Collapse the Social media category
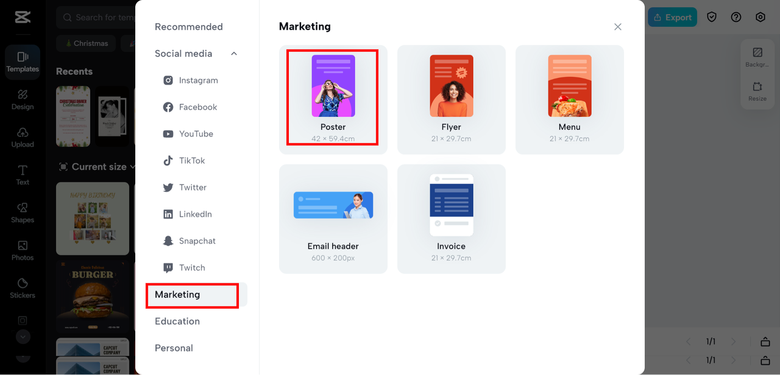Image resolution: width=780 pixels, height=375 pixels. 234,54
